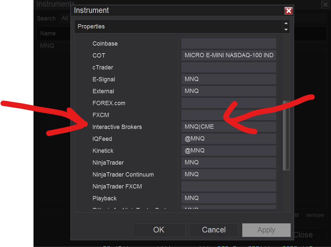Screen dimensions: 331x247
Task: Click Name column header in Instruments window
Action: tap(48, 33)
